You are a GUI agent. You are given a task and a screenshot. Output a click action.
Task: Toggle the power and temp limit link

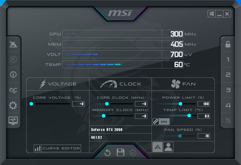(161, 122)
